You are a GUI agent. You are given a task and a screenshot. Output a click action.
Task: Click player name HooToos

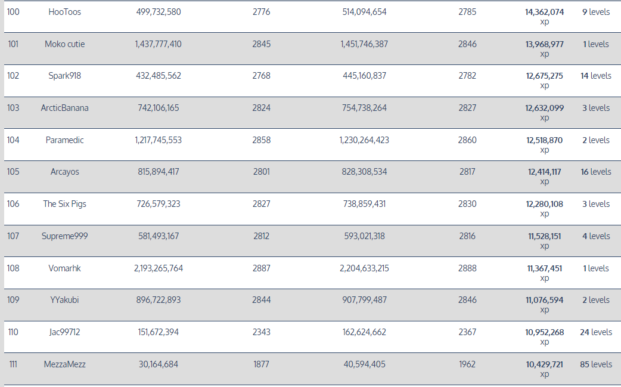coord(64,12)
